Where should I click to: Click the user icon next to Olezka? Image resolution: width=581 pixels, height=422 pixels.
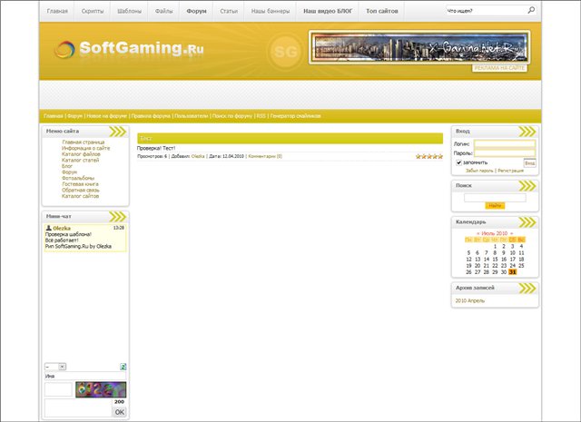coord(48,228)
